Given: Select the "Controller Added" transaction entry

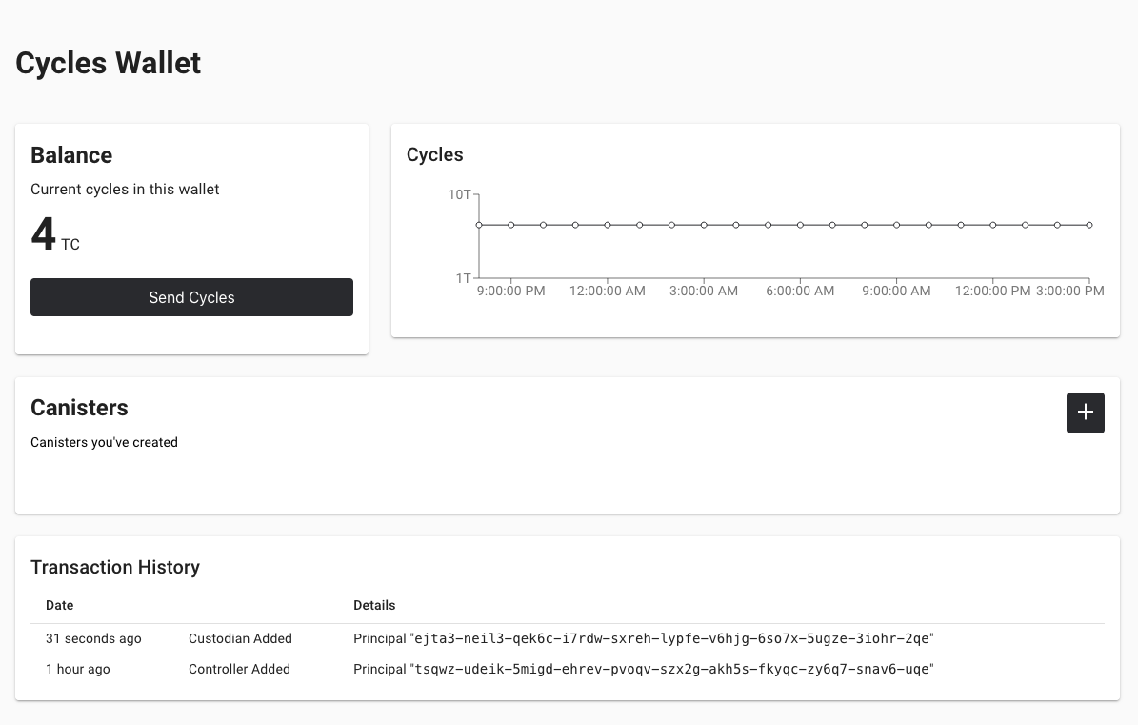Looking at the screenshot, I should 239,669.
